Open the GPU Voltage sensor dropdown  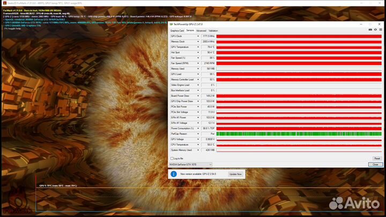198,139
